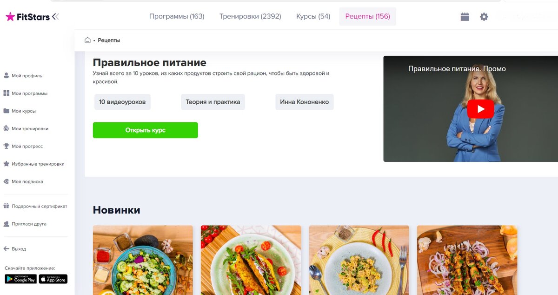558x295 pixels.
Task: Go to home via breadcrumb house icon
Action: 87,40
